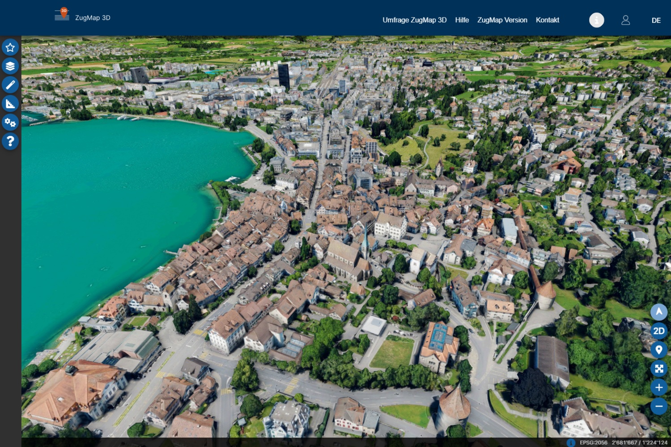Screen dimensions: 671x447
Task: Open the user account profile icon
Action: pyautogui.click(x=625, y=20)
